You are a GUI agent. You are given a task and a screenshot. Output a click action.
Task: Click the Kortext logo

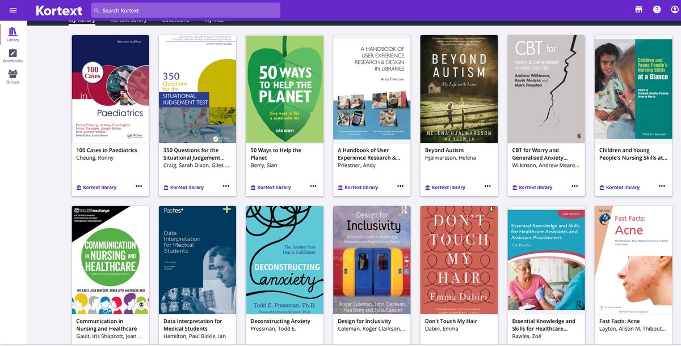coord(58,10)
